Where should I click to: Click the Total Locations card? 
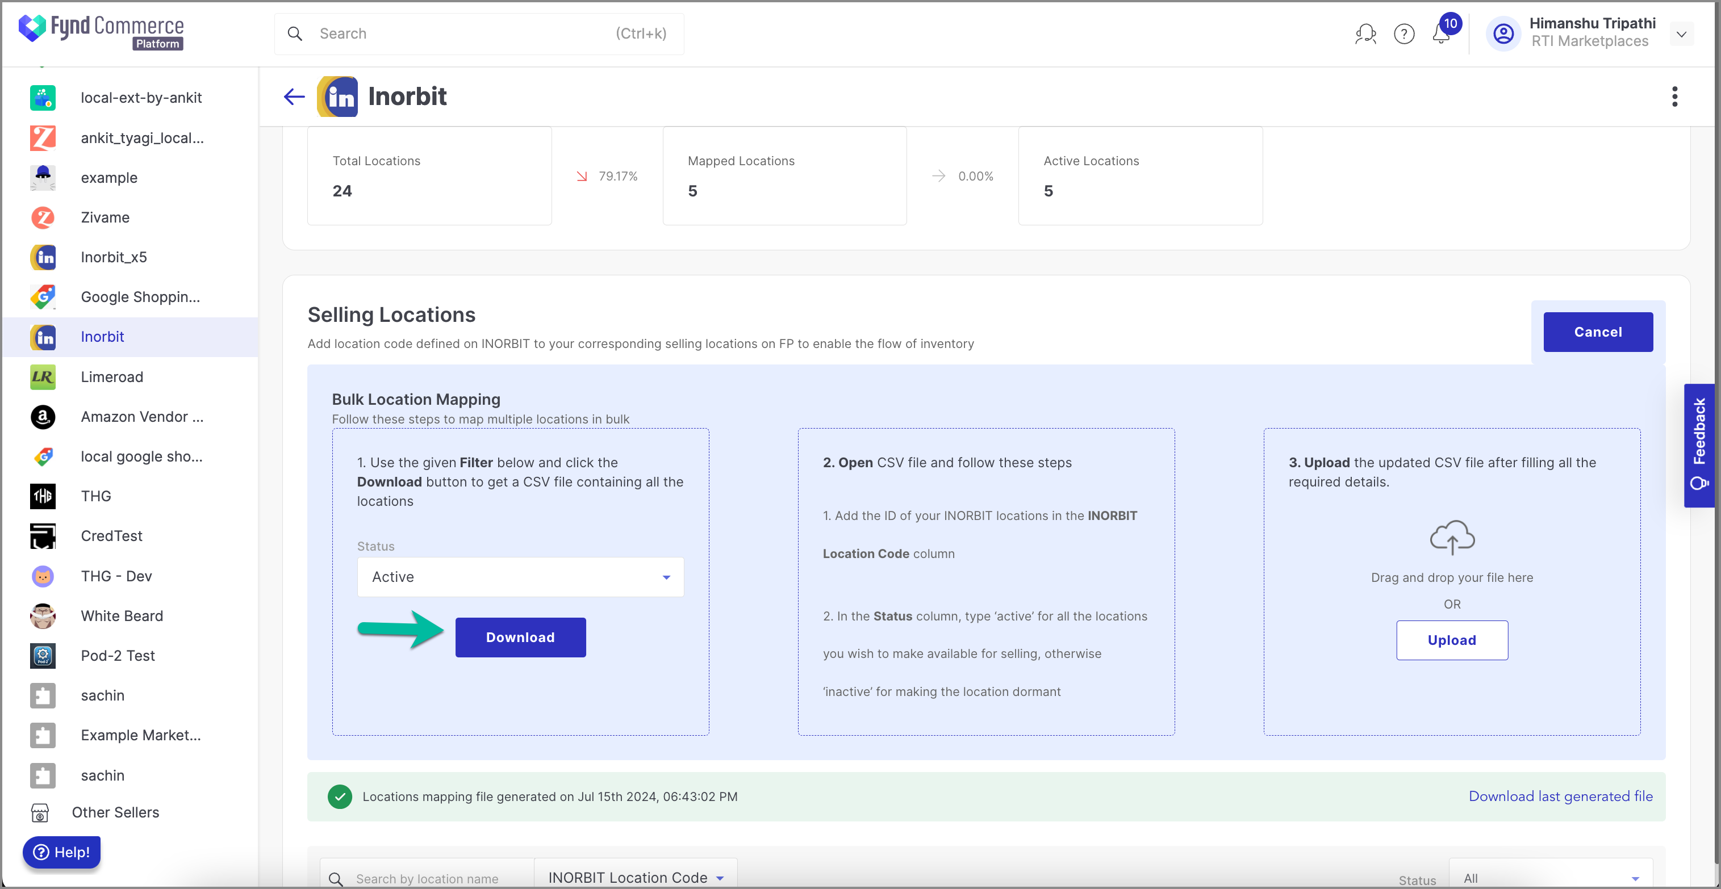tap(429, 175)
